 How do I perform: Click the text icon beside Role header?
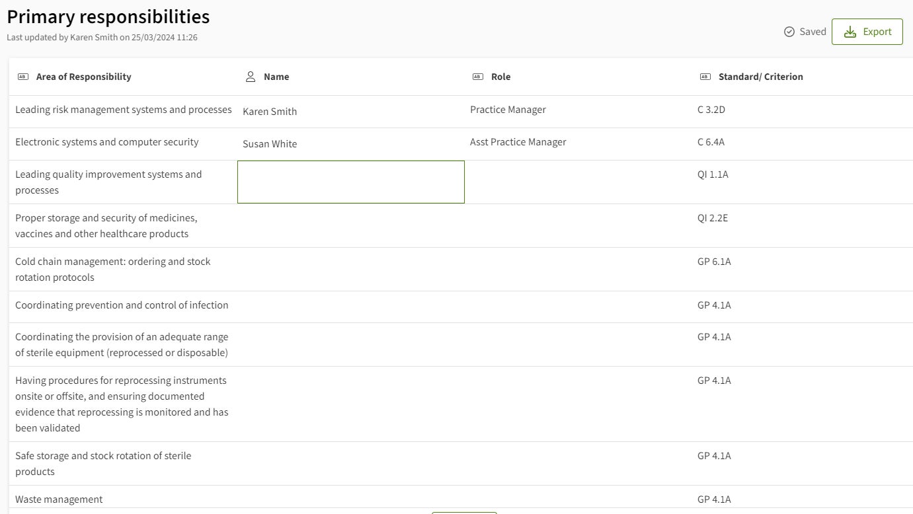click(x=477, y=77)
